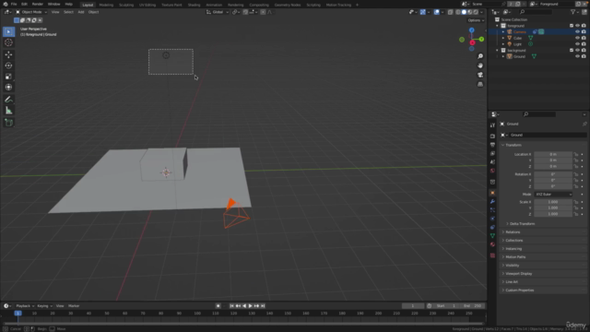Switch to the Modeling workspace tab
The height and width of the screenshot is (332, 590).
(x=106, y=5)
